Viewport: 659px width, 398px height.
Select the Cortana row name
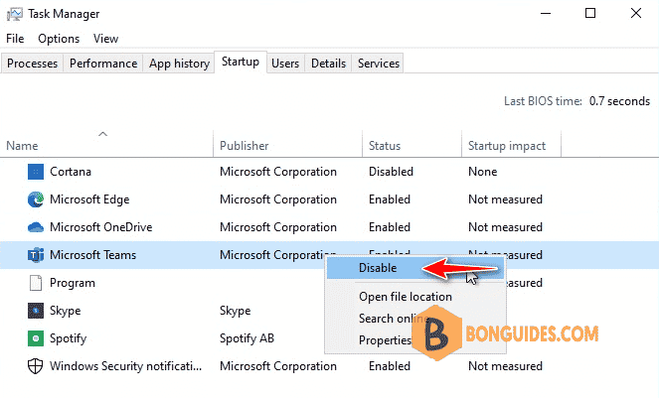pos(71,172)
